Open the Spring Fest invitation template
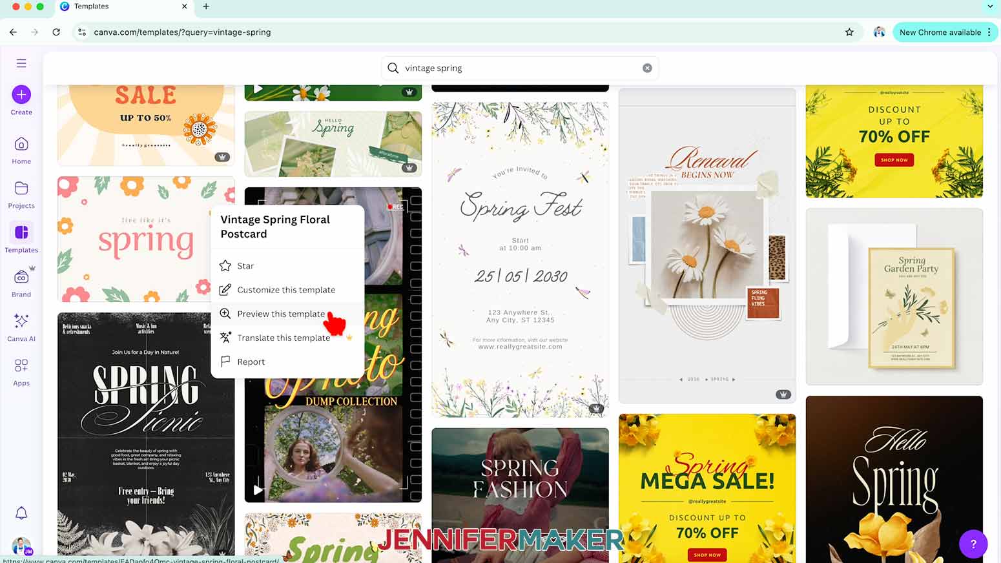Viewport: 1001px width, 563px height. tap(520, 259)
